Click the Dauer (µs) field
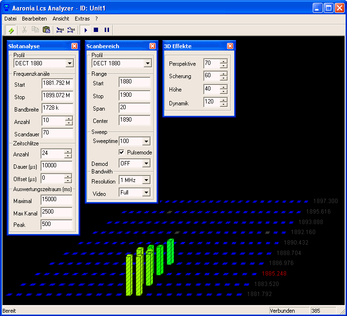This screenshot has width=347, height=316. pos(57,166)
